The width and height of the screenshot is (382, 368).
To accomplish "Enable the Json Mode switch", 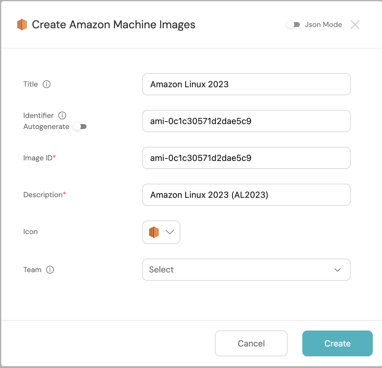I will click(x=293, y=25).
